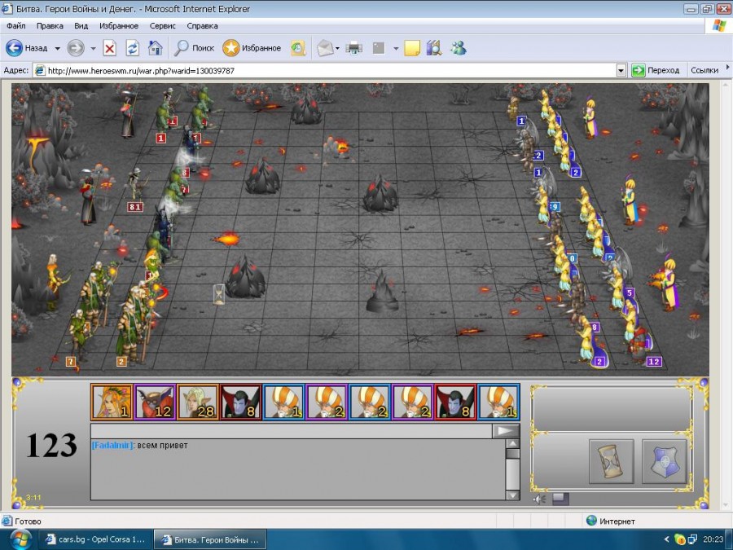Toggle the small square icon beside speaker
Screen dimensions: 733x550
coord(560,499)
